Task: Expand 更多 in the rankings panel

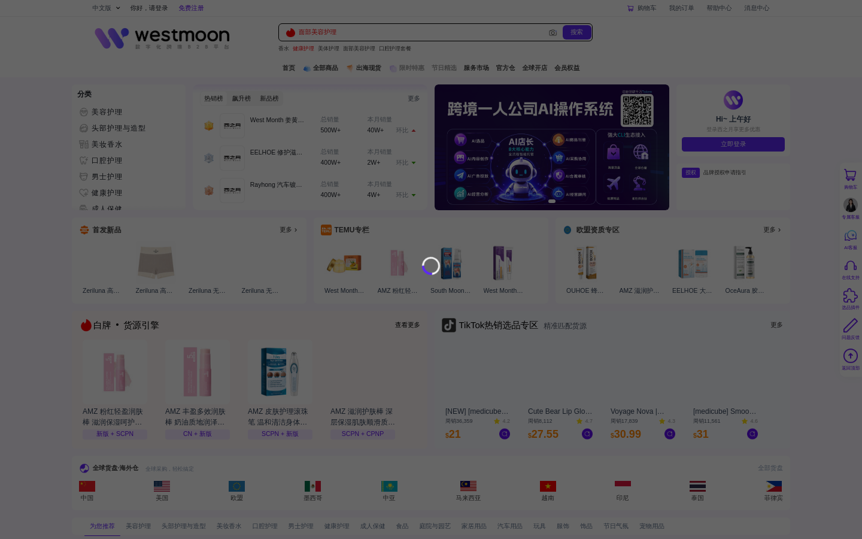Action: [x=414, y=99]
